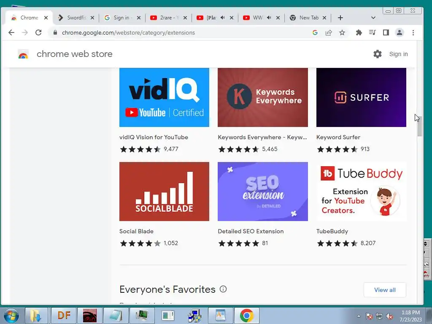Open the TubeBuddy title link

tap(332, 231)
